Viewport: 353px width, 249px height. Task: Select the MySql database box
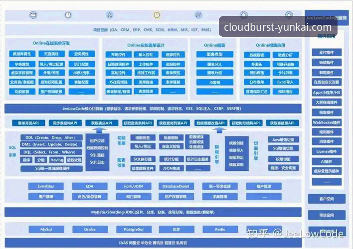46,230
